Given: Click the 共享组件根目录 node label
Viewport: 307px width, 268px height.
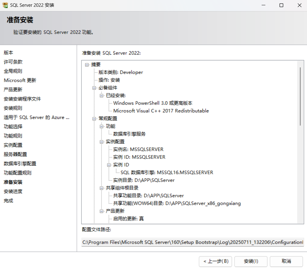Looking at the screenshot, I should 122,188.
